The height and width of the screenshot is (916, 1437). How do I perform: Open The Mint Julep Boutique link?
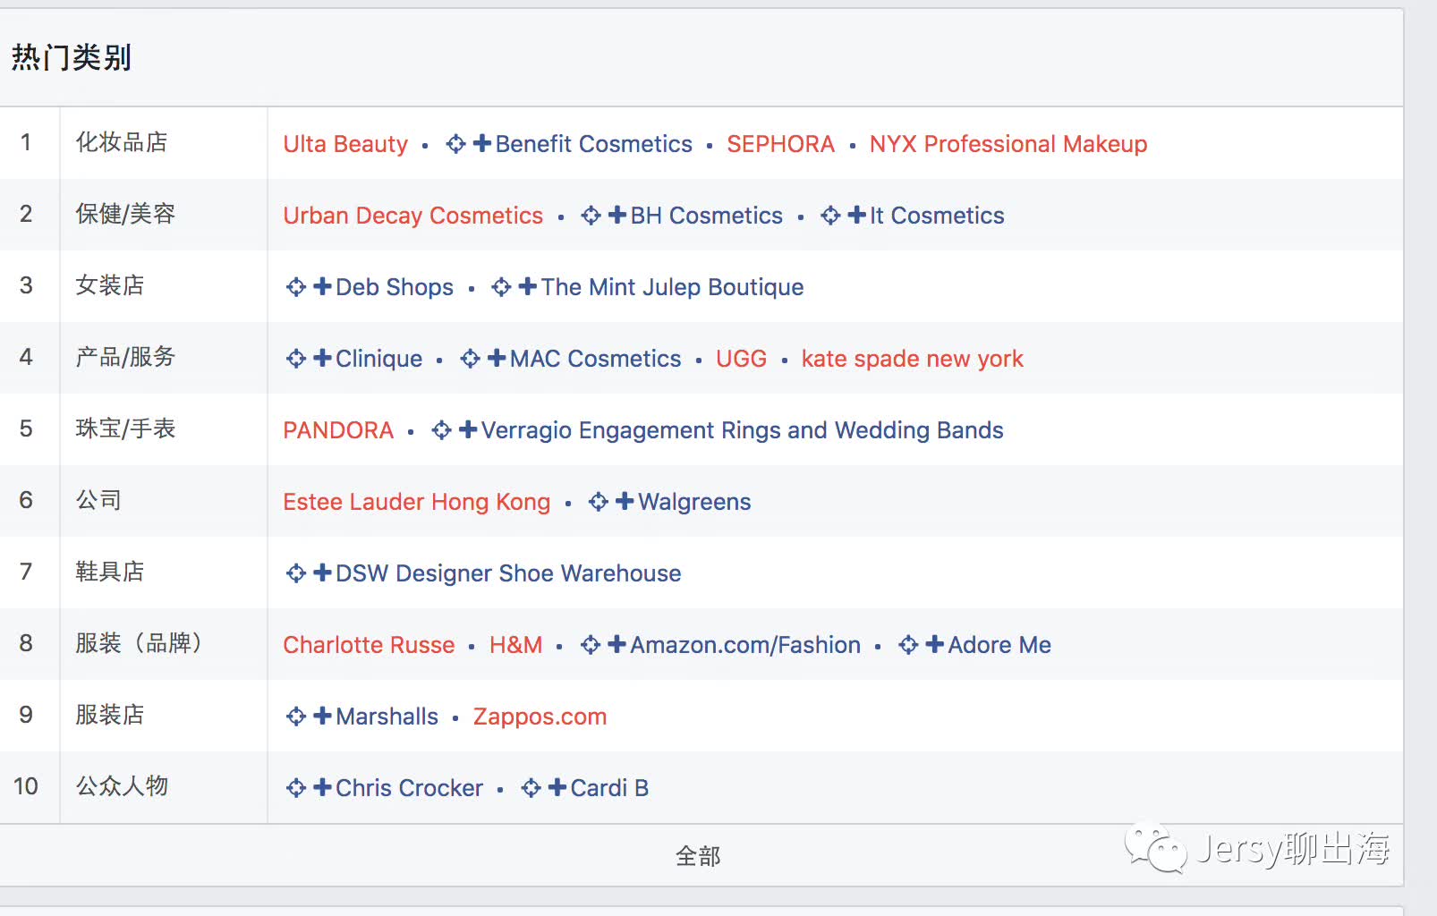point(672,287)
